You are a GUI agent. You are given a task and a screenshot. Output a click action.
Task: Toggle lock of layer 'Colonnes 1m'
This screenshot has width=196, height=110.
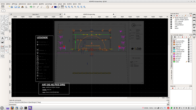click(x=191, y=43)
